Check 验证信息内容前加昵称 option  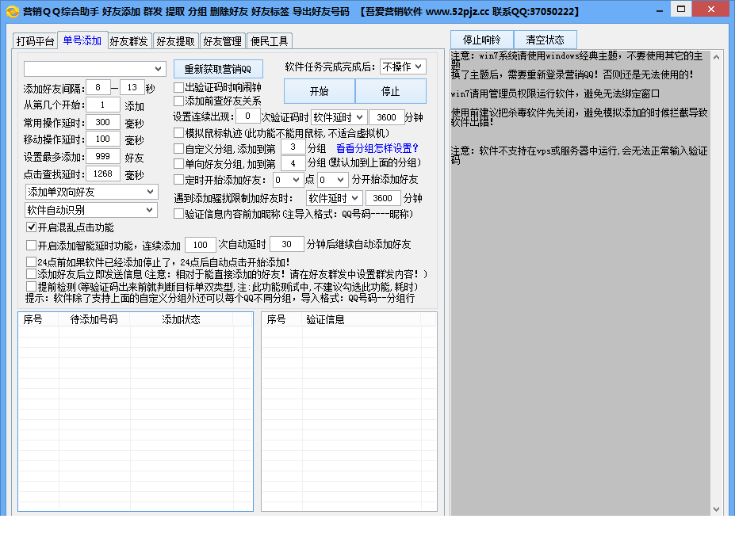[x=178, y=214]
